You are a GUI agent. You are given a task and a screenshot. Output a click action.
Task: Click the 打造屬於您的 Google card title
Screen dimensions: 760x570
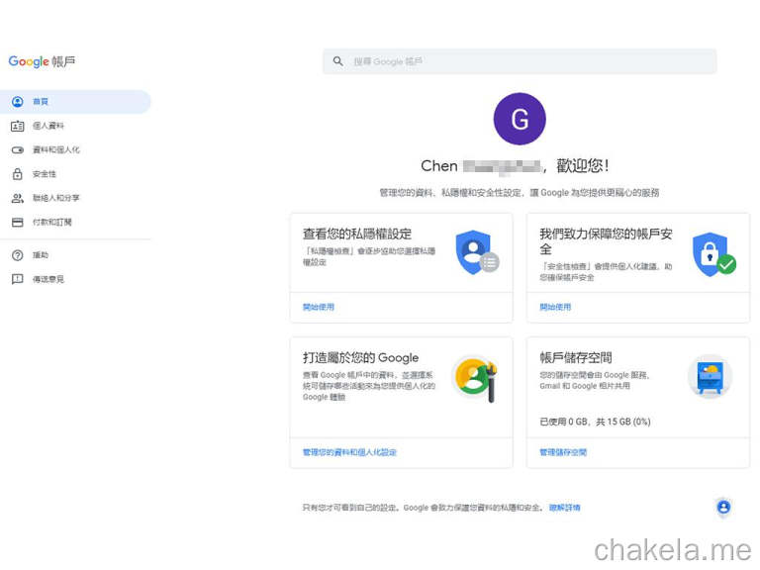[x=360, y=357]
